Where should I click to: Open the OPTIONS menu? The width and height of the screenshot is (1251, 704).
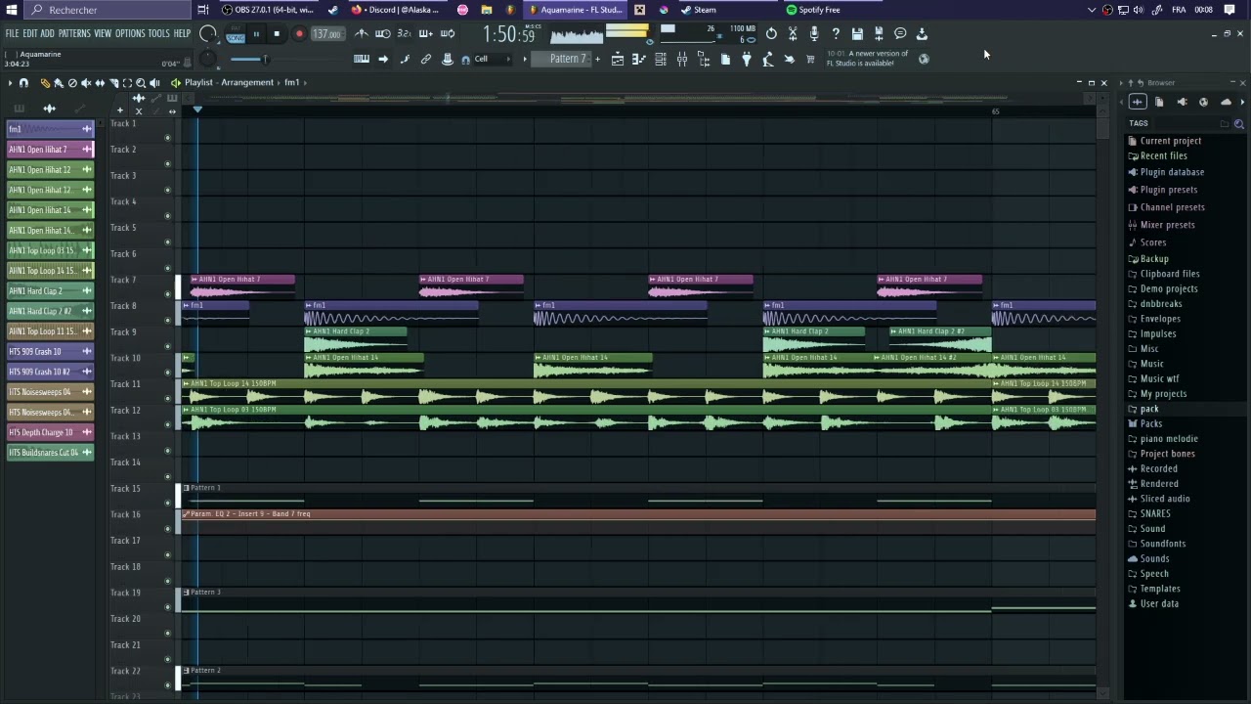point(130,33)
